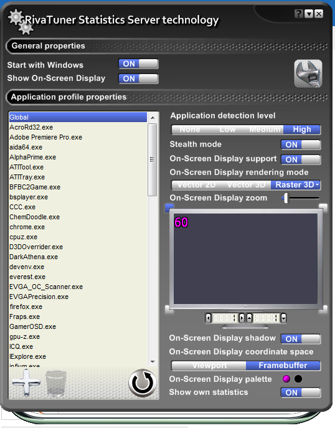Screen dimensions: 335x428
Task: Select BFBC2Game.exe profile
Action: pyautogui.click(x=78, y=188)
